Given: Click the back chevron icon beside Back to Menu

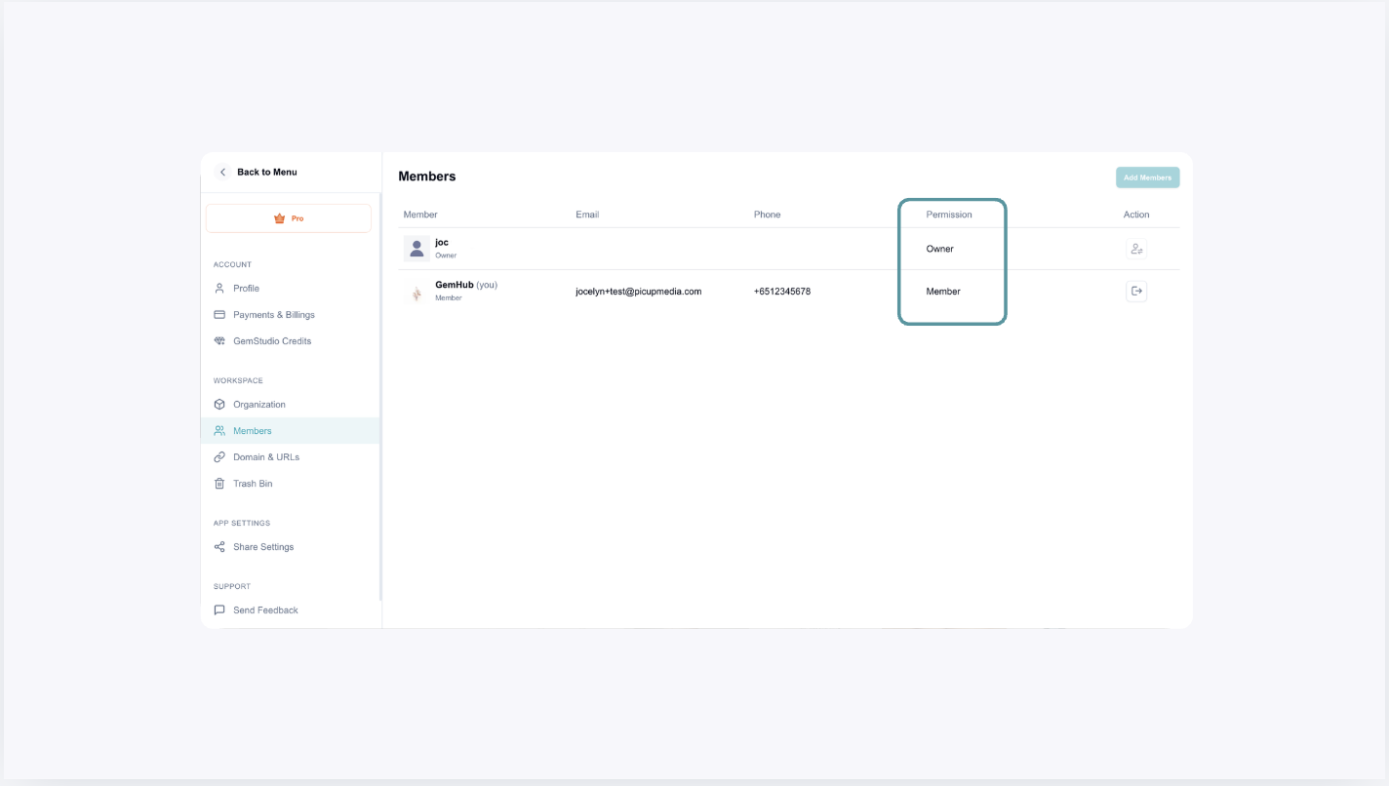Looking at the screenshot, I should click(222, 172).
